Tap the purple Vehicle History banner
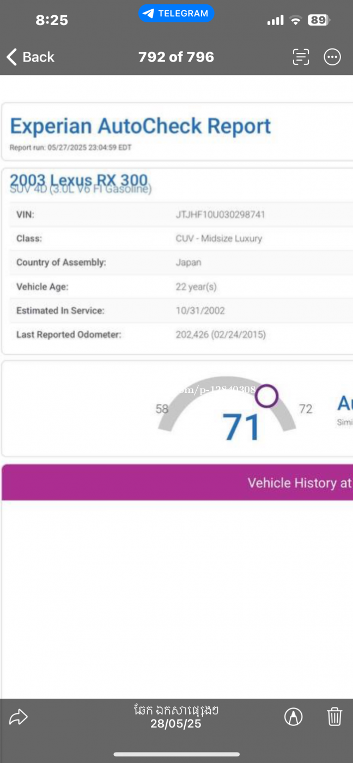The height and width of the screenshot is (763, 353). (x=177, y=482)
